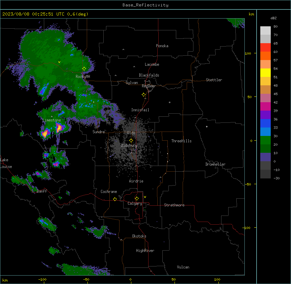
Task: Click the 39 dBZ purple color swatch
Action: [x=265, y=115]
